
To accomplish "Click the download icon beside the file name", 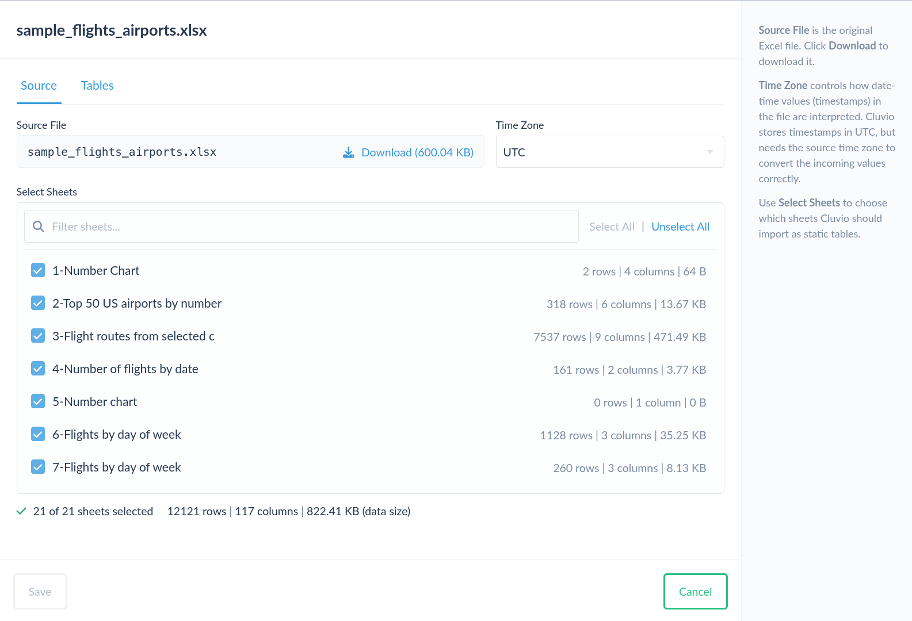I will pyautogui.click(x=348, y=152).
